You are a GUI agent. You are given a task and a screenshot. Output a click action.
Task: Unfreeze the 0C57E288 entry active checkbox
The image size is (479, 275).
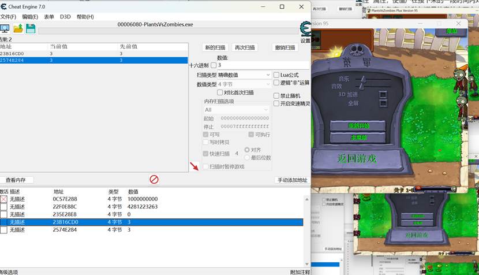[3, 199]
